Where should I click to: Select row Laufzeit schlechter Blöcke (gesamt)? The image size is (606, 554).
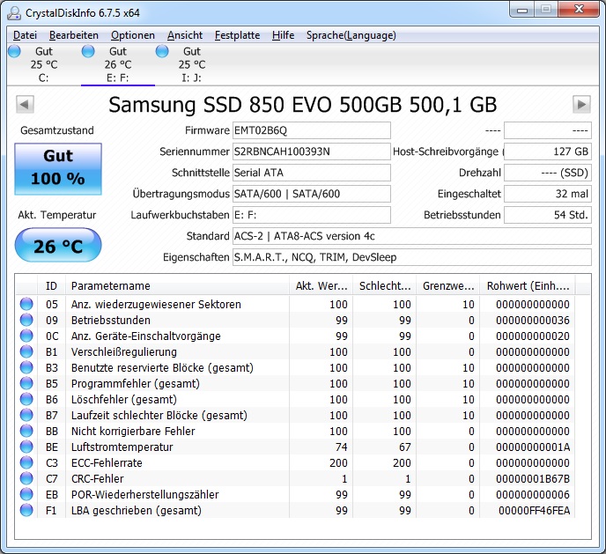(296, 415)
